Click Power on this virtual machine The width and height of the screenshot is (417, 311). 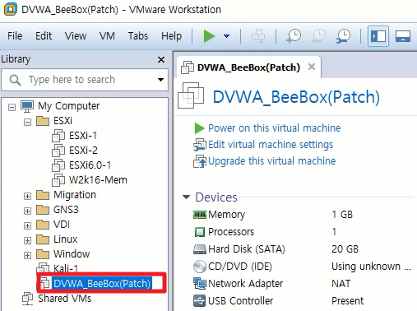click(274, 128)
